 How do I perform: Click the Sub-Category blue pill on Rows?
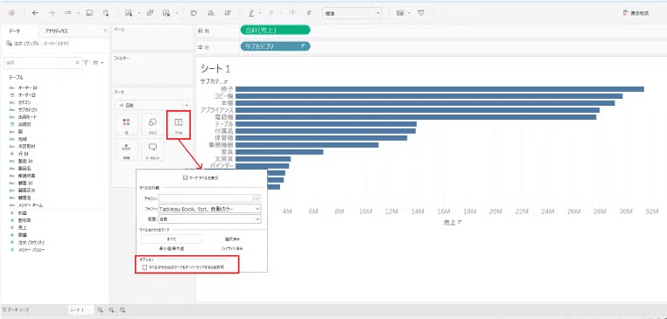pos(275,46)
